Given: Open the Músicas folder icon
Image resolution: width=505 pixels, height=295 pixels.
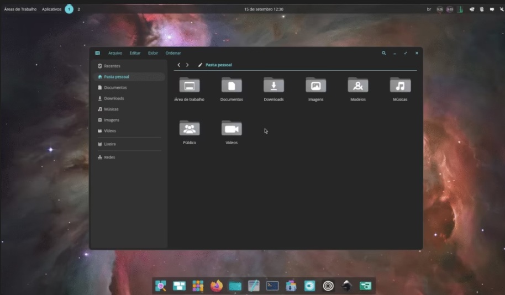Looking at the screenshot, I should point(400,86).
